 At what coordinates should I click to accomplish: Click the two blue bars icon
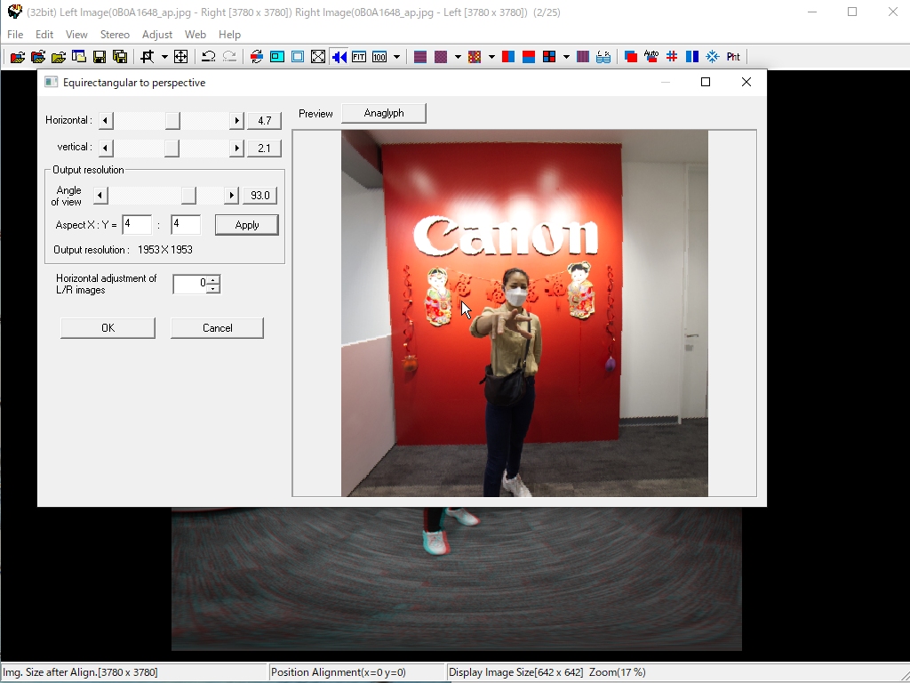691,56
